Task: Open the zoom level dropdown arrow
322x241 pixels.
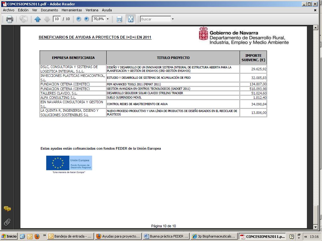Action: 108,19
